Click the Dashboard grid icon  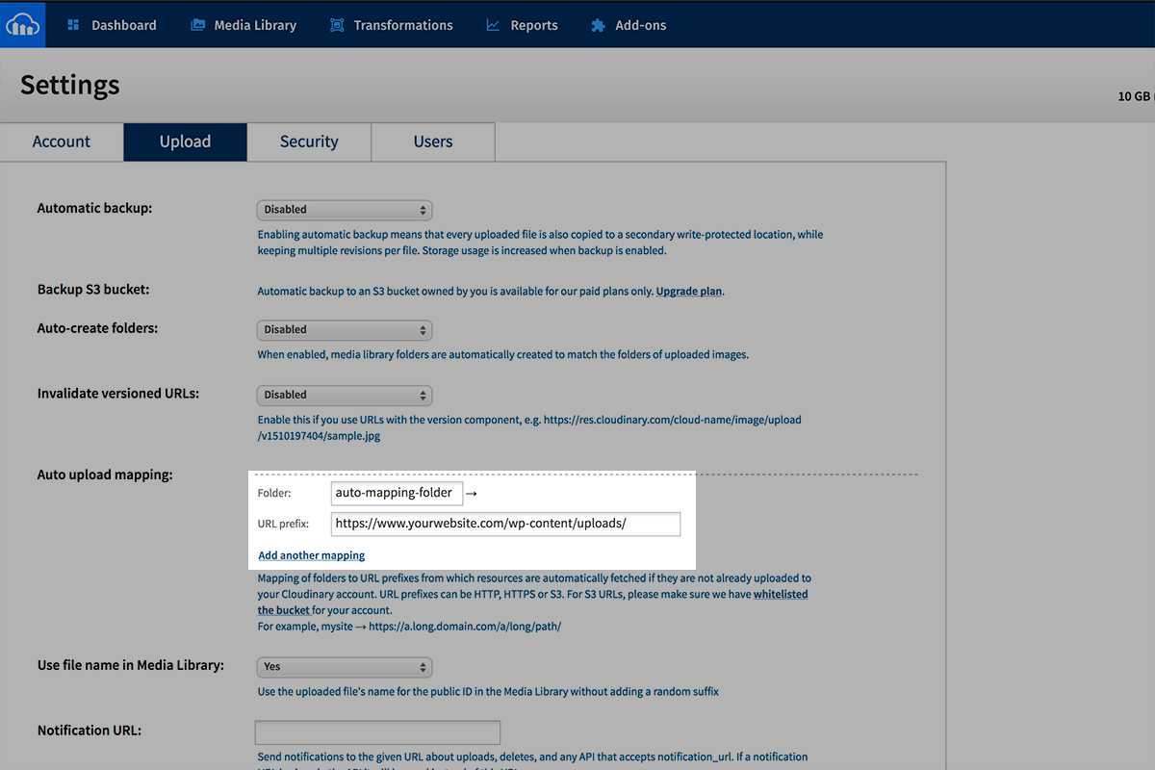73,25
